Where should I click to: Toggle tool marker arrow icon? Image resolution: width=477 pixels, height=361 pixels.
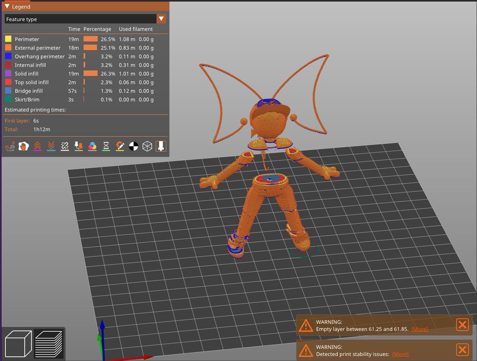162,146
